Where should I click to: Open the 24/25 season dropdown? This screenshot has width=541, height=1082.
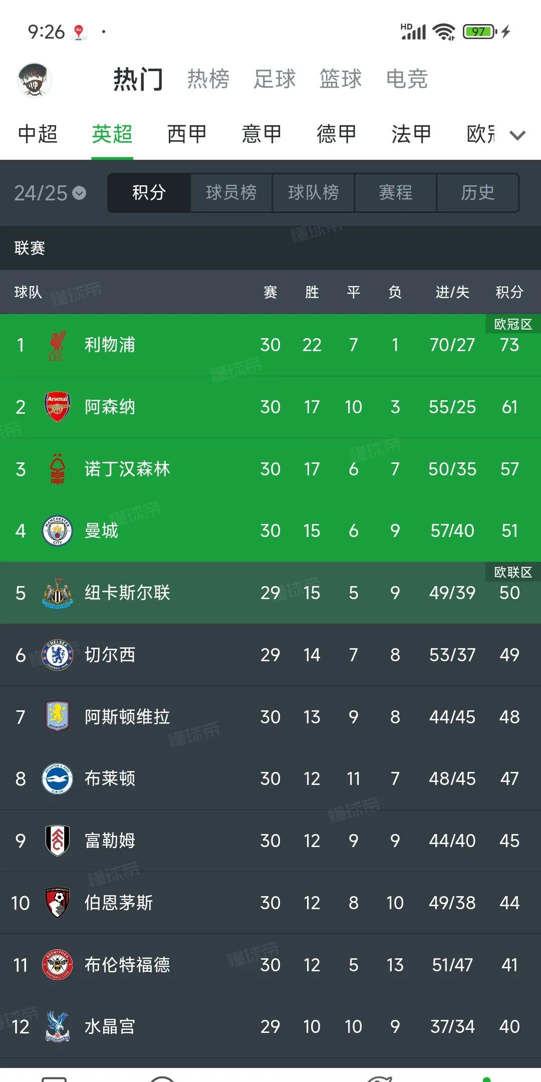click(x=50, y=193)
